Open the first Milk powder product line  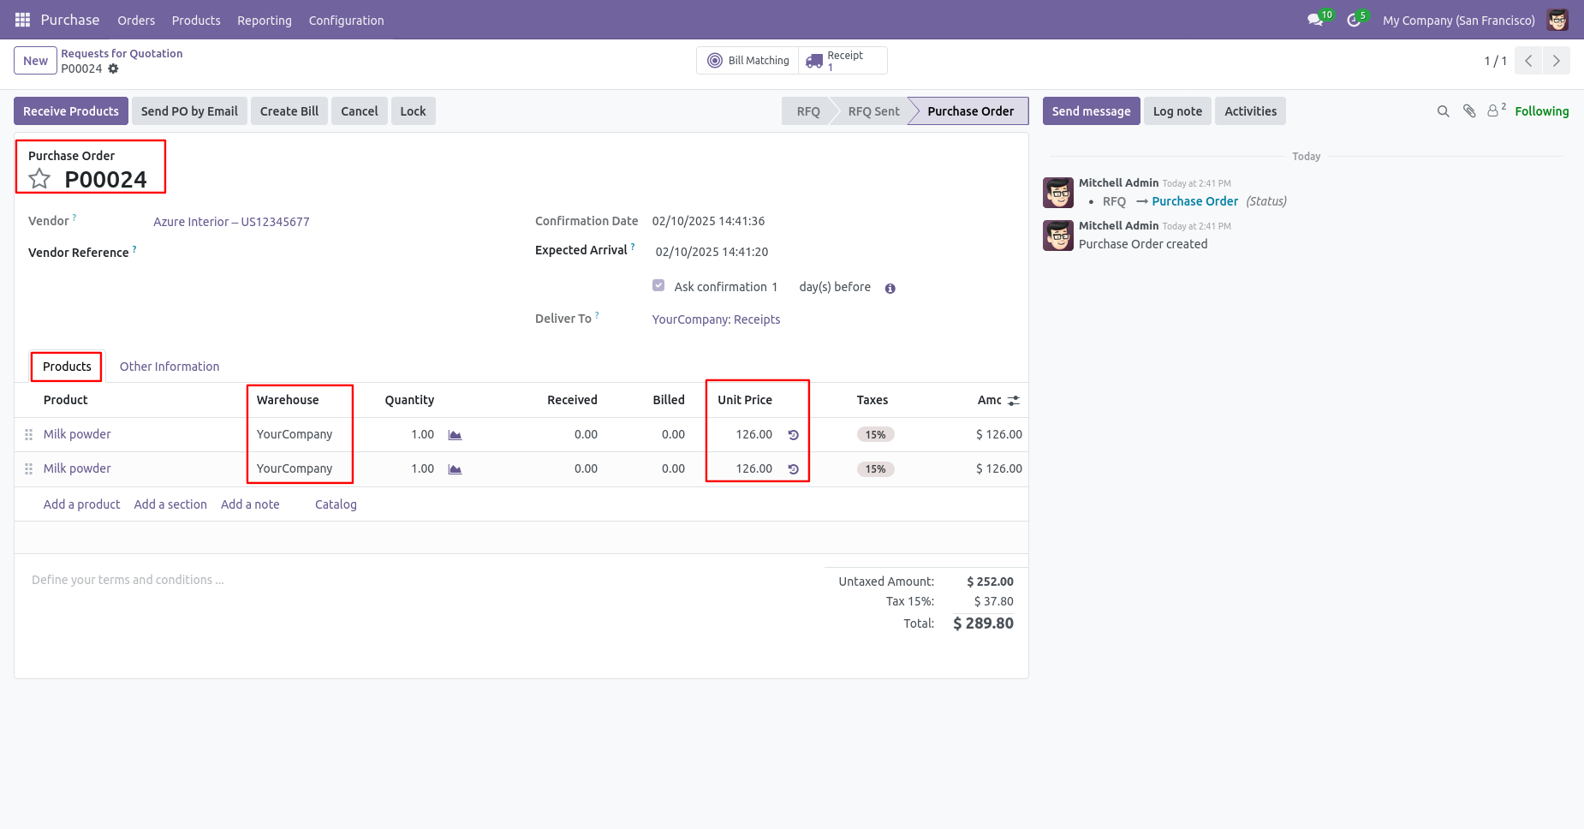pos(77,434)
